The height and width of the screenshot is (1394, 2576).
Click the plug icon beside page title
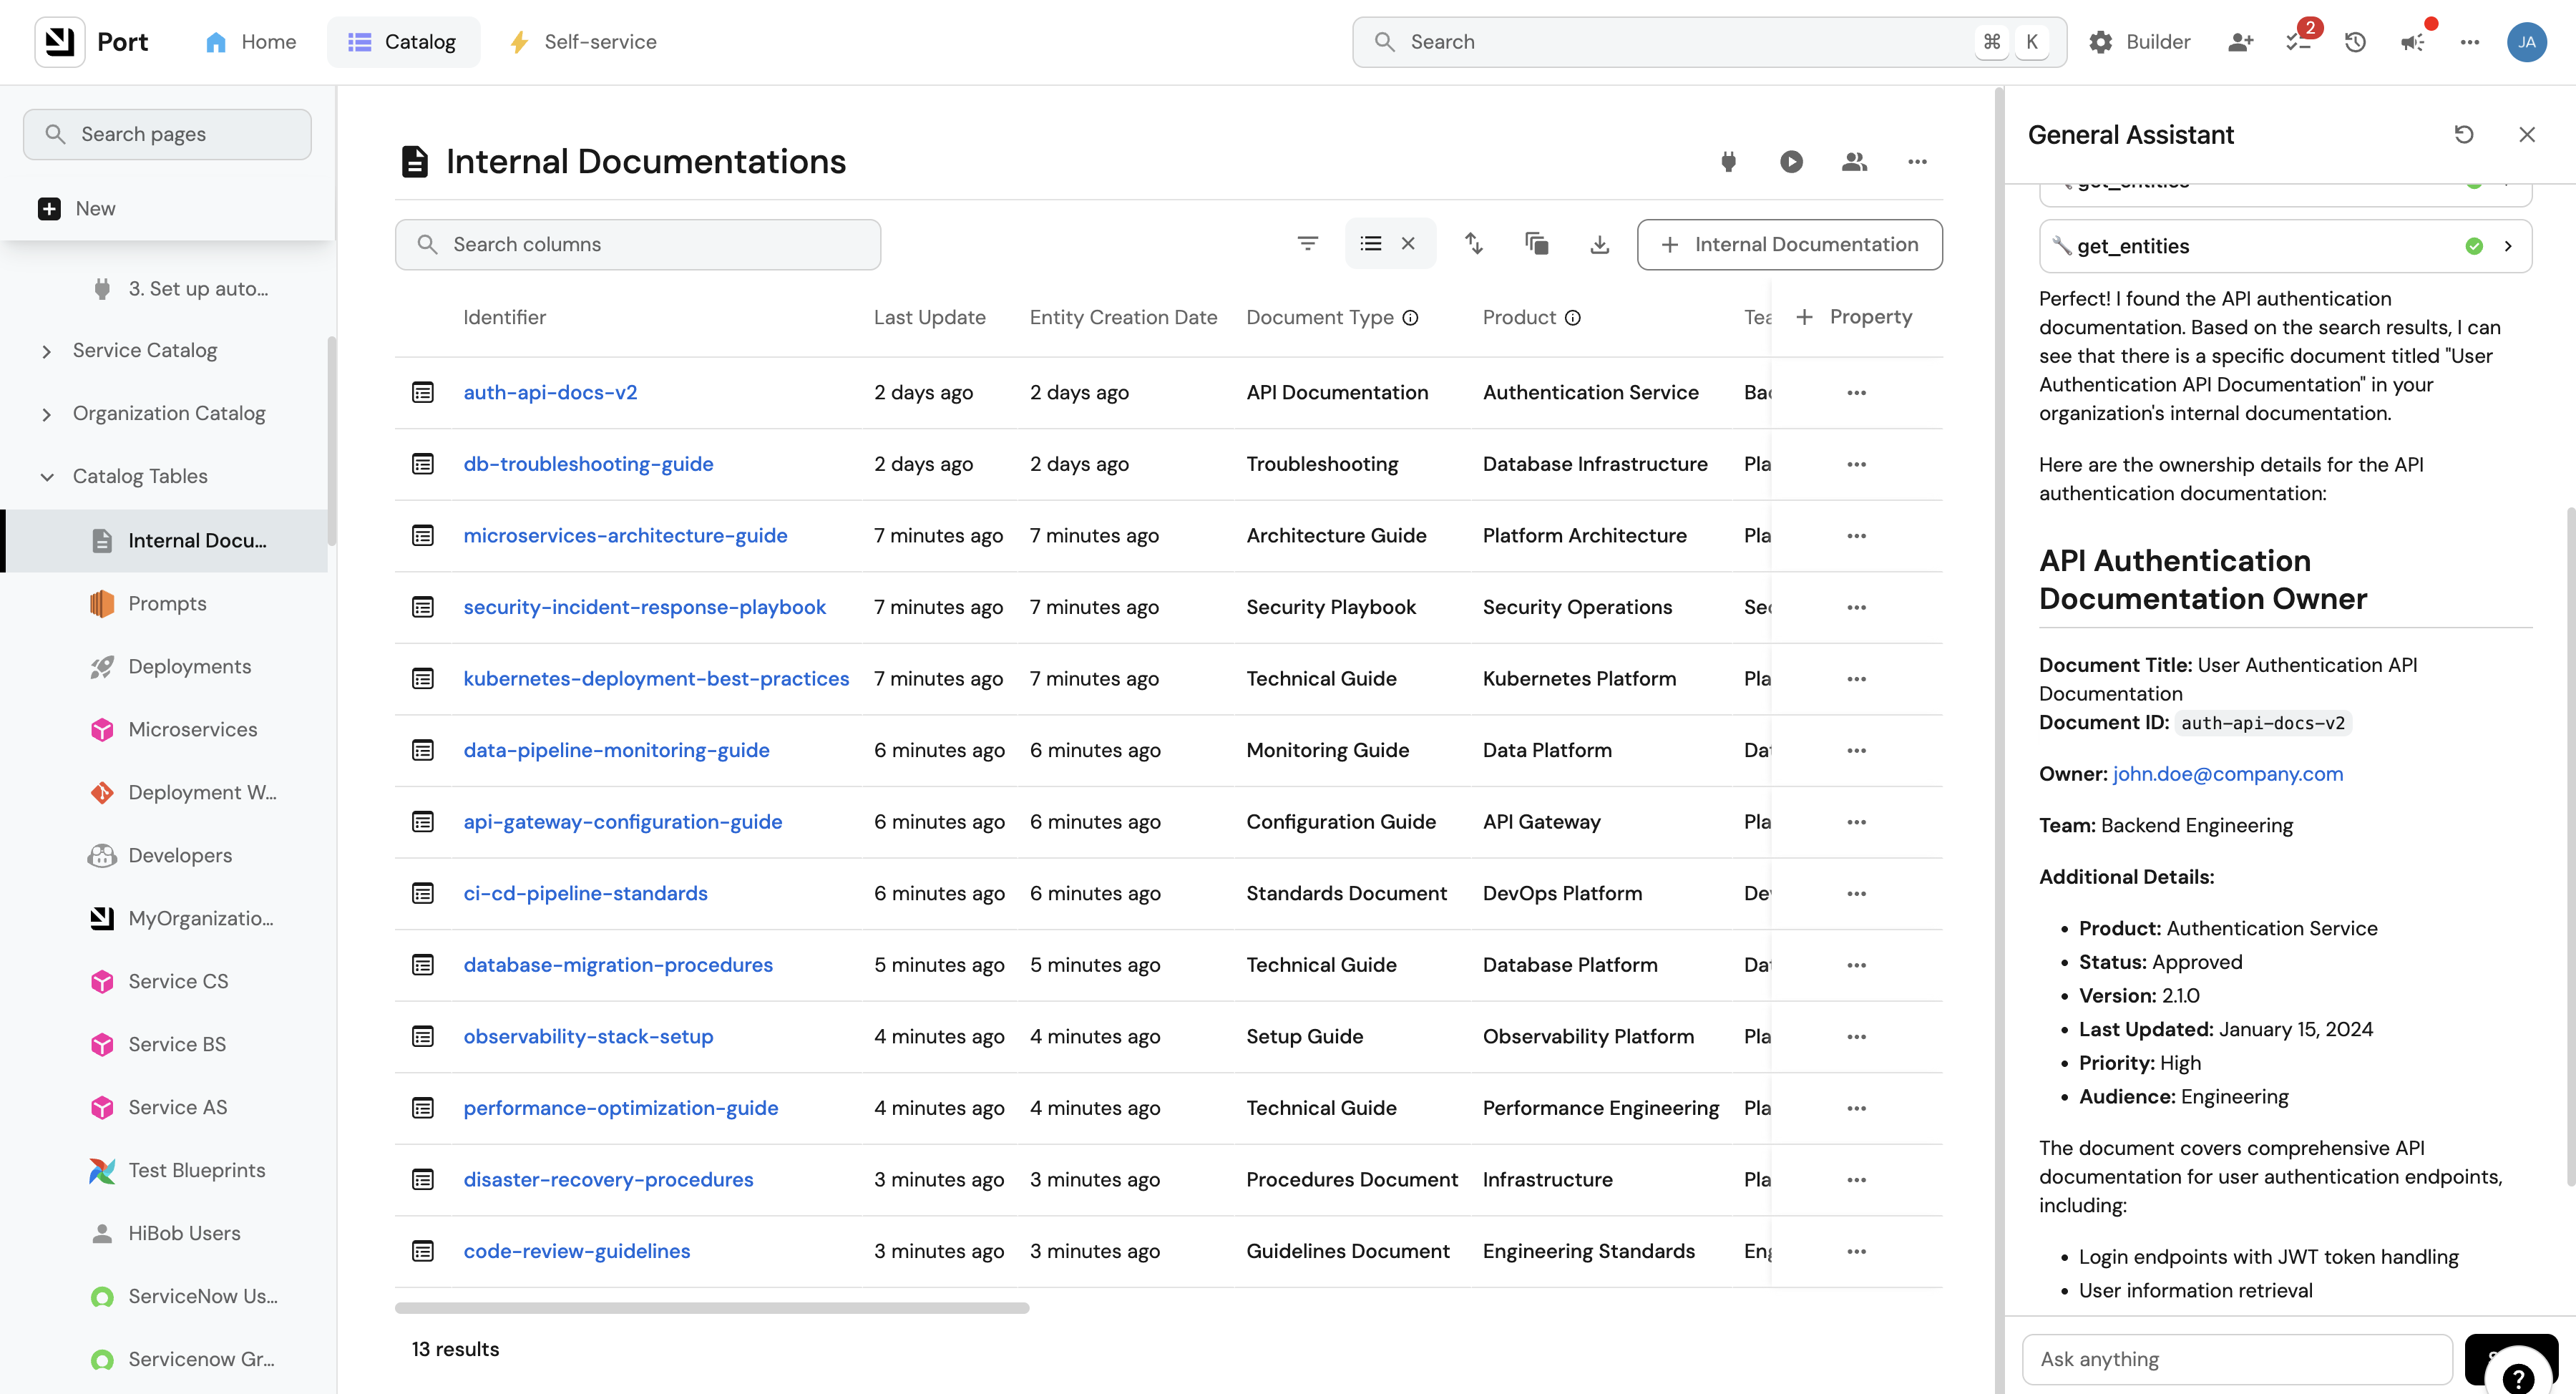pyautogui.click(x=1728, y=162)
